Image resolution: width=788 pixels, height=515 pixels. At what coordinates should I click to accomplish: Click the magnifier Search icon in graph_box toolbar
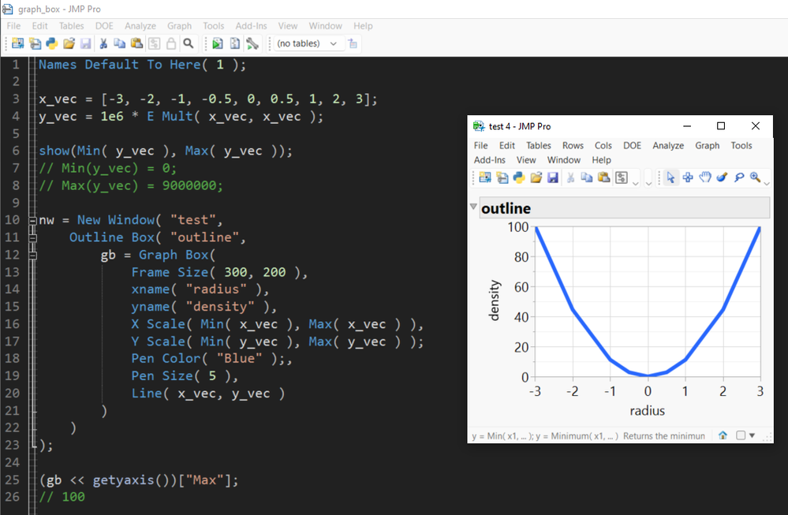click(x=189, y=43)
